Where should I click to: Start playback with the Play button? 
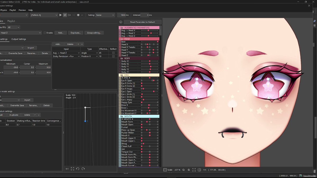pyautogui.click(x=60, y=15)
